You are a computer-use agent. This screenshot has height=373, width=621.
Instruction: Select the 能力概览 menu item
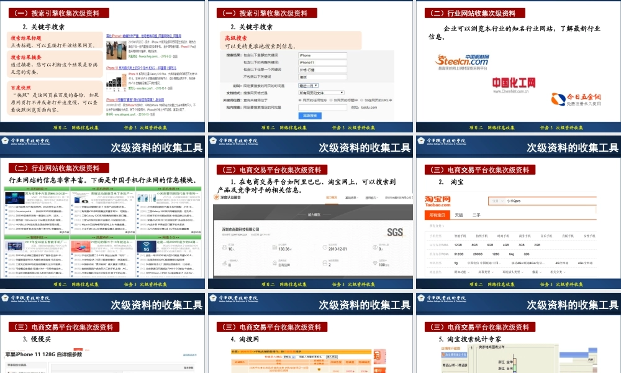[x=331, y=198]
